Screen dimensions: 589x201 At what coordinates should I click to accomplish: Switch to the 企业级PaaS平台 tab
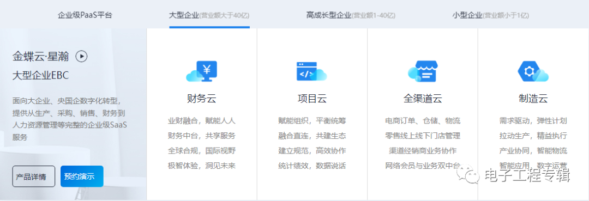[85, 15]
